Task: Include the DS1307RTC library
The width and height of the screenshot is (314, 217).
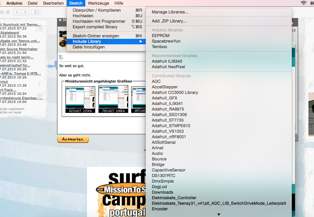Action: [219, 176]
